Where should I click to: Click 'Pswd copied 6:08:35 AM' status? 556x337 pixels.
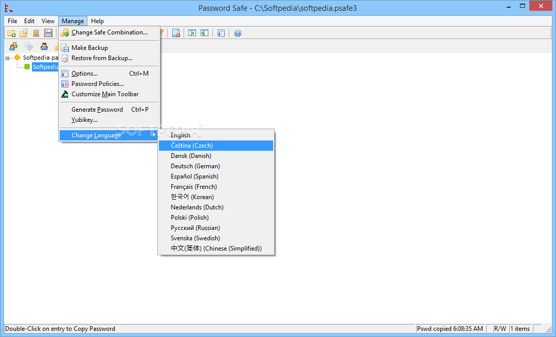click(450, 328)
